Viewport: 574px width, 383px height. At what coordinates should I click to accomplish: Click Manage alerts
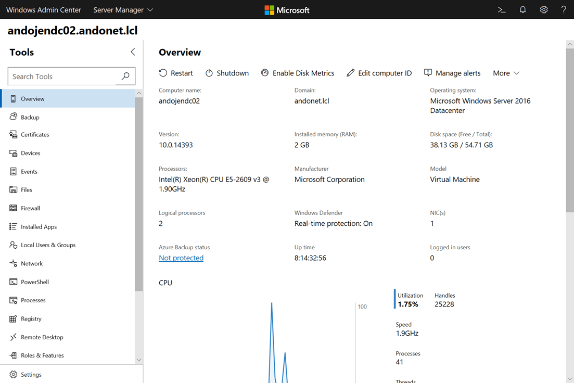click(x=452, y=73)
